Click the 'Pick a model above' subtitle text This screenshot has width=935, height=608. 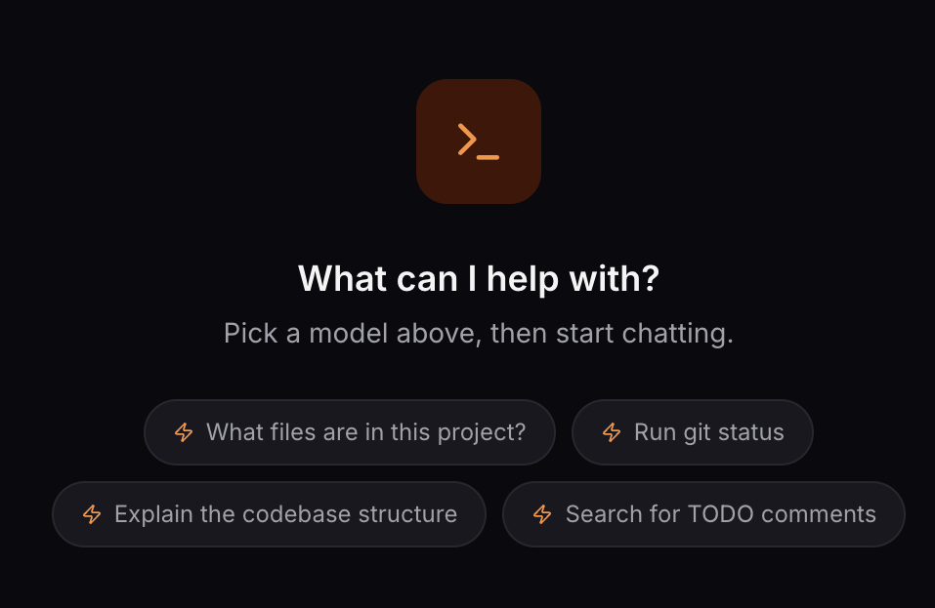478,333
